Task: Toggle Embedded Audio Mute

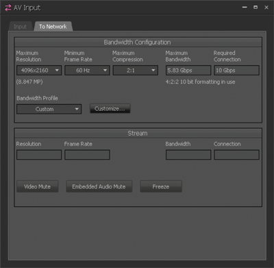Action: coord(99,186)
